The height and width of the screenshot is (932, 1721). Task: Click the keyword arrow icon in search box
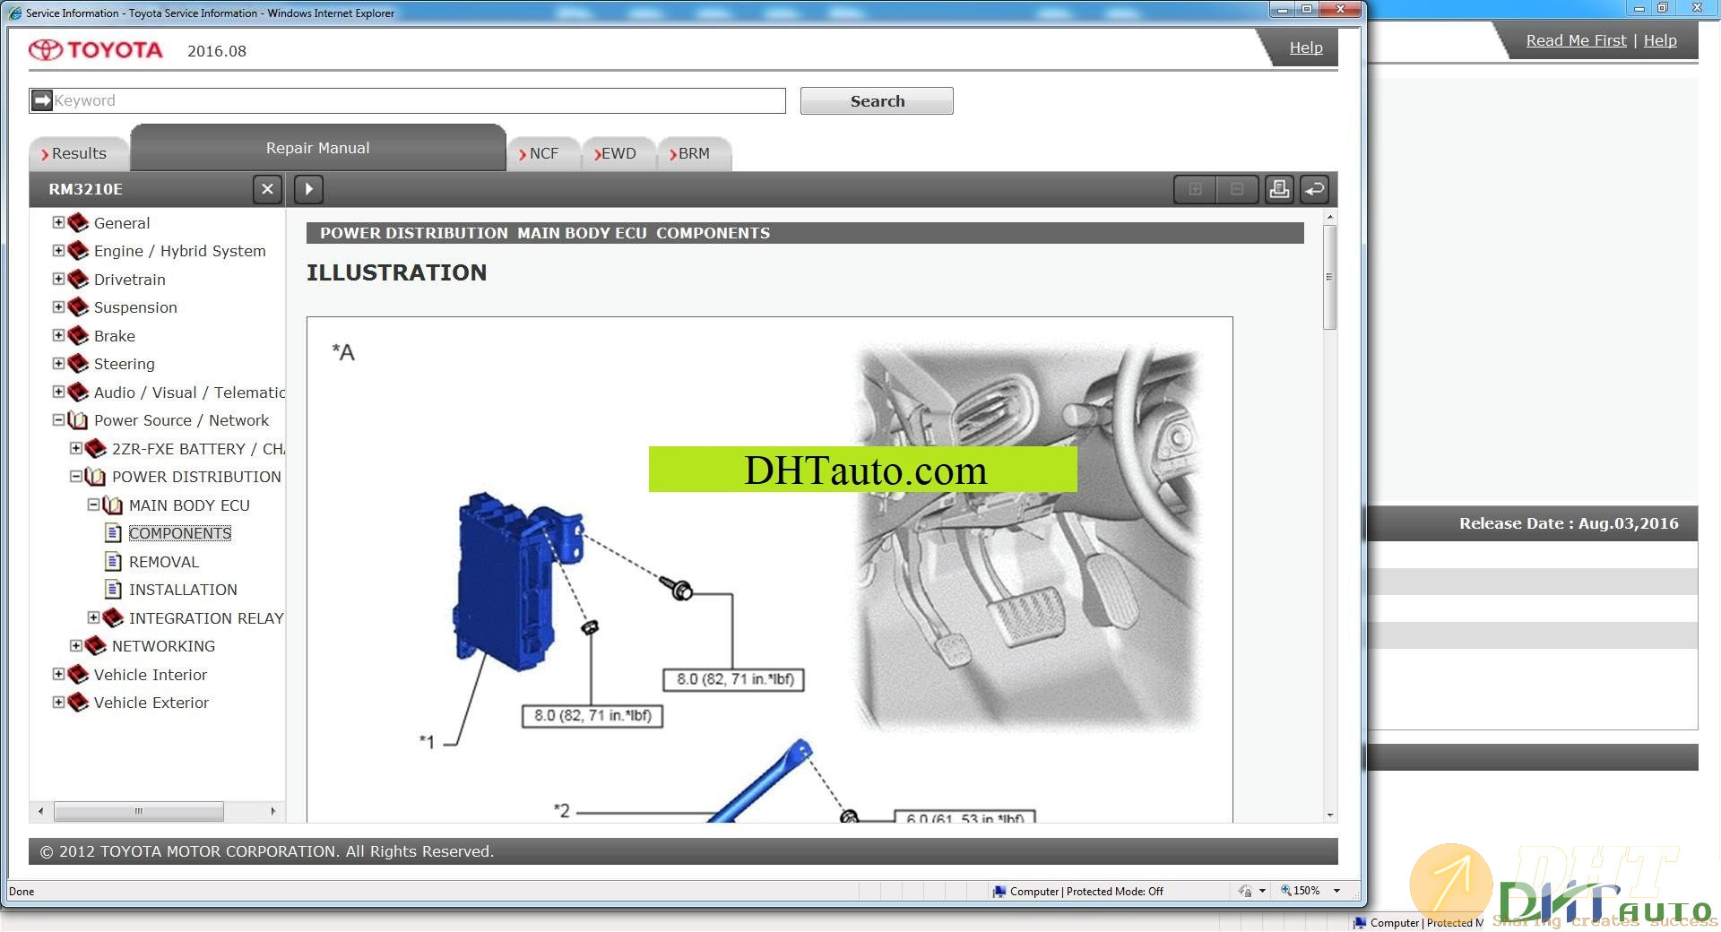tap(42, 100)
